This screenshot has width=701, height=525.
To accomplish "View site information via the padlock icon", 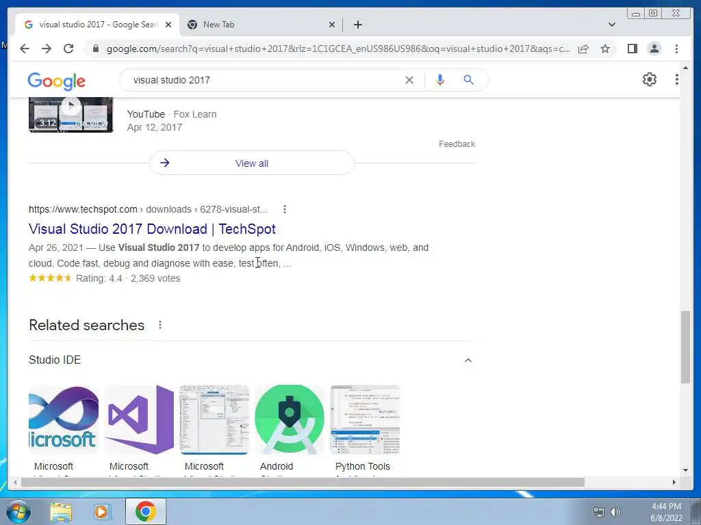I will coord(95,49).
